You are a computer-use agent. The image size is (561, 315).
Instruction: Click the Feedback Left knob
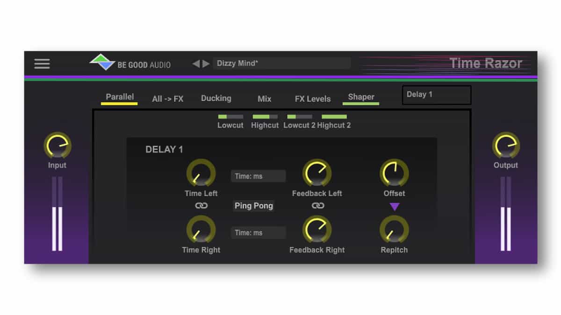tap(317, 173)
